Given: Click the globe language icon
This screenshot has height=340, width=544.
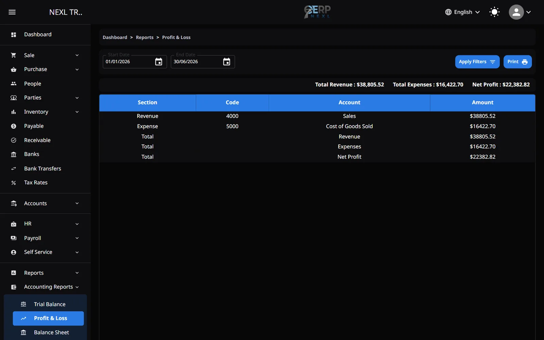Looking at the screenshot, I should pyautogui.click(x=448, y=12).
